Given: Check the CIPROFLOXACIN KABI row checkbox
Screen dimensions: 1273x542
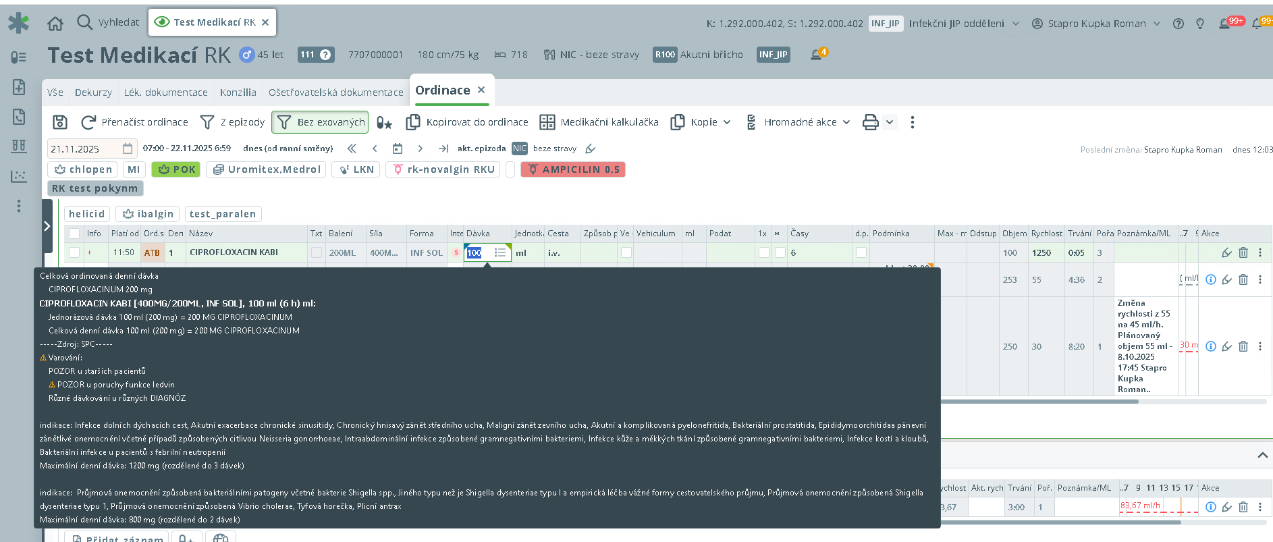Looking at the screenshot, I should point(74,252).
